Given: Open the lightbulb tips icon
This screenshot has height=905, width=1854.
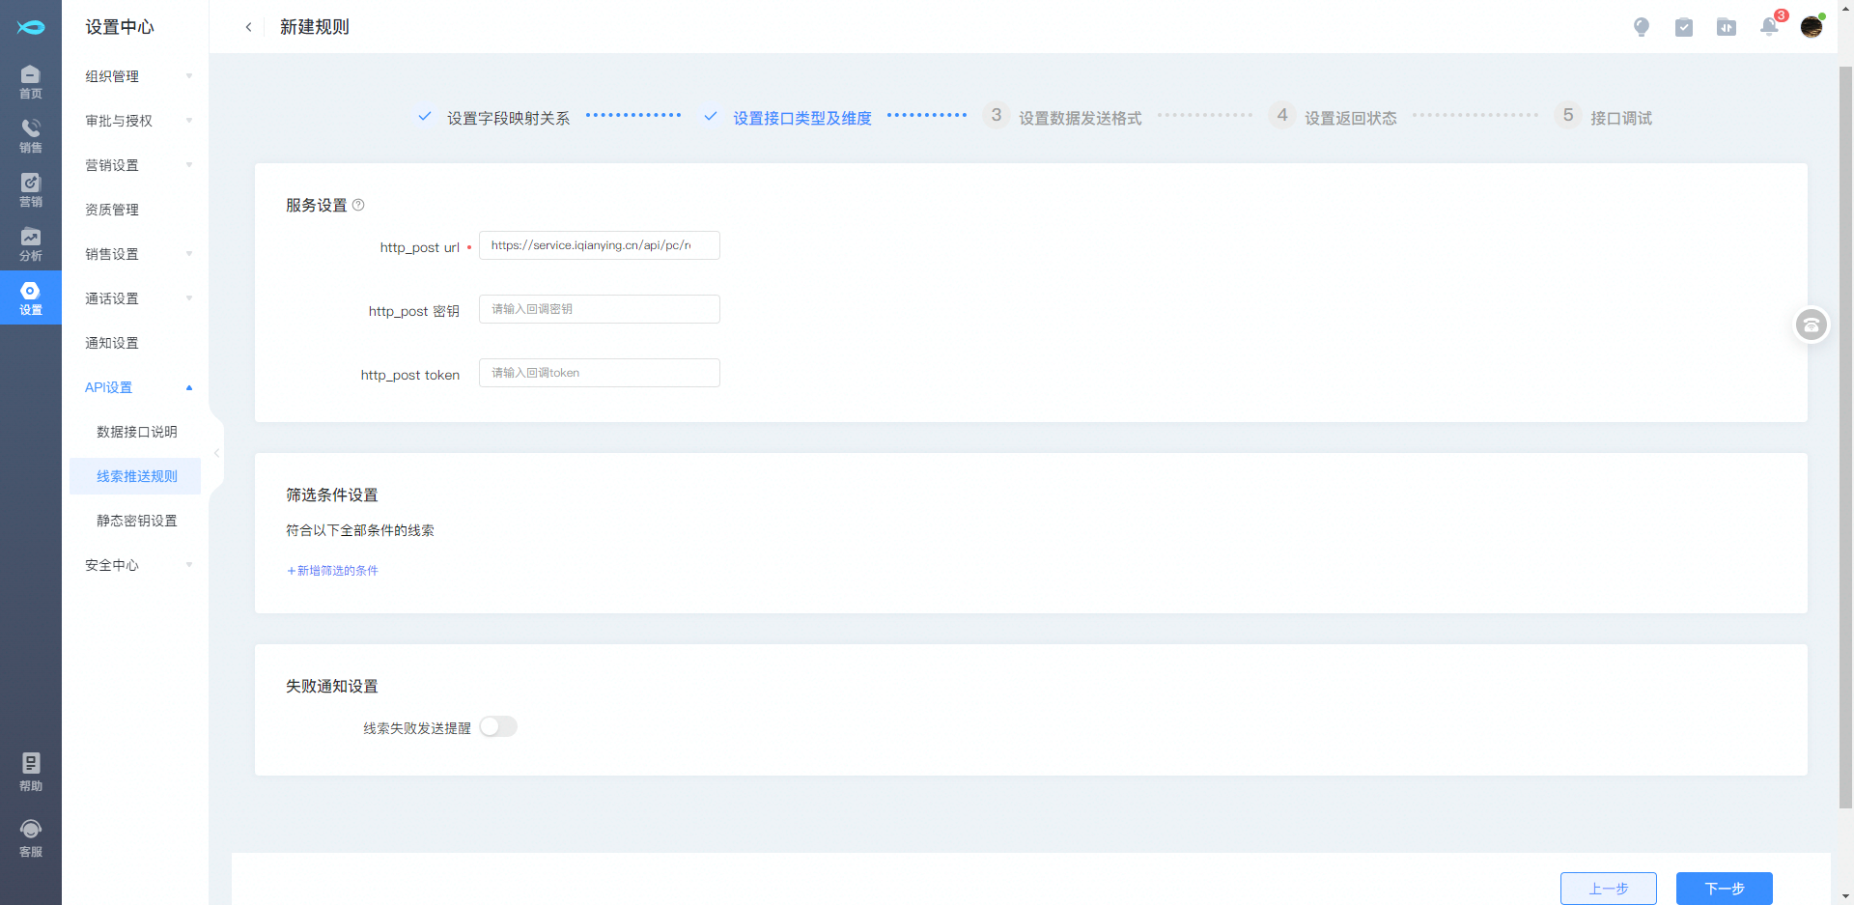Looking at the screenshot, I should coord(1641,27).
